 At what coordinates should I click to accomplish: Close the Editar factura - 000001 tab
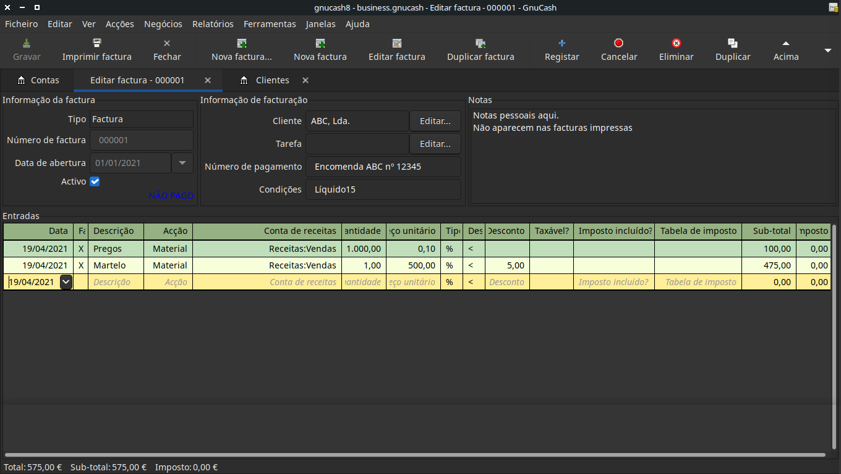coord(208,80)
